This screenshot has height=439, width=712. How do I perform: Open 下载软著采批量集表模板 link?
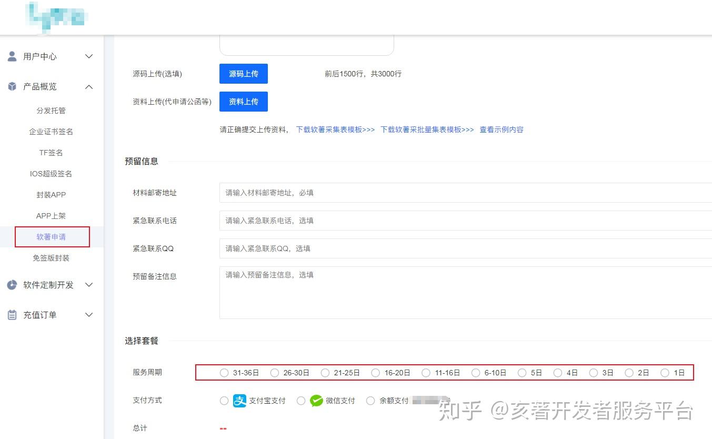tap(427, 129)
